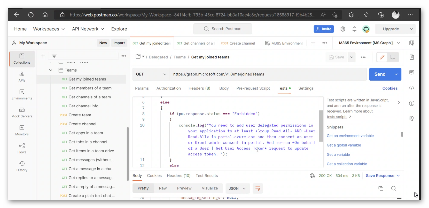429x208 pixels.
Task: Open documentation pane icon
Action: pos(412,57)
